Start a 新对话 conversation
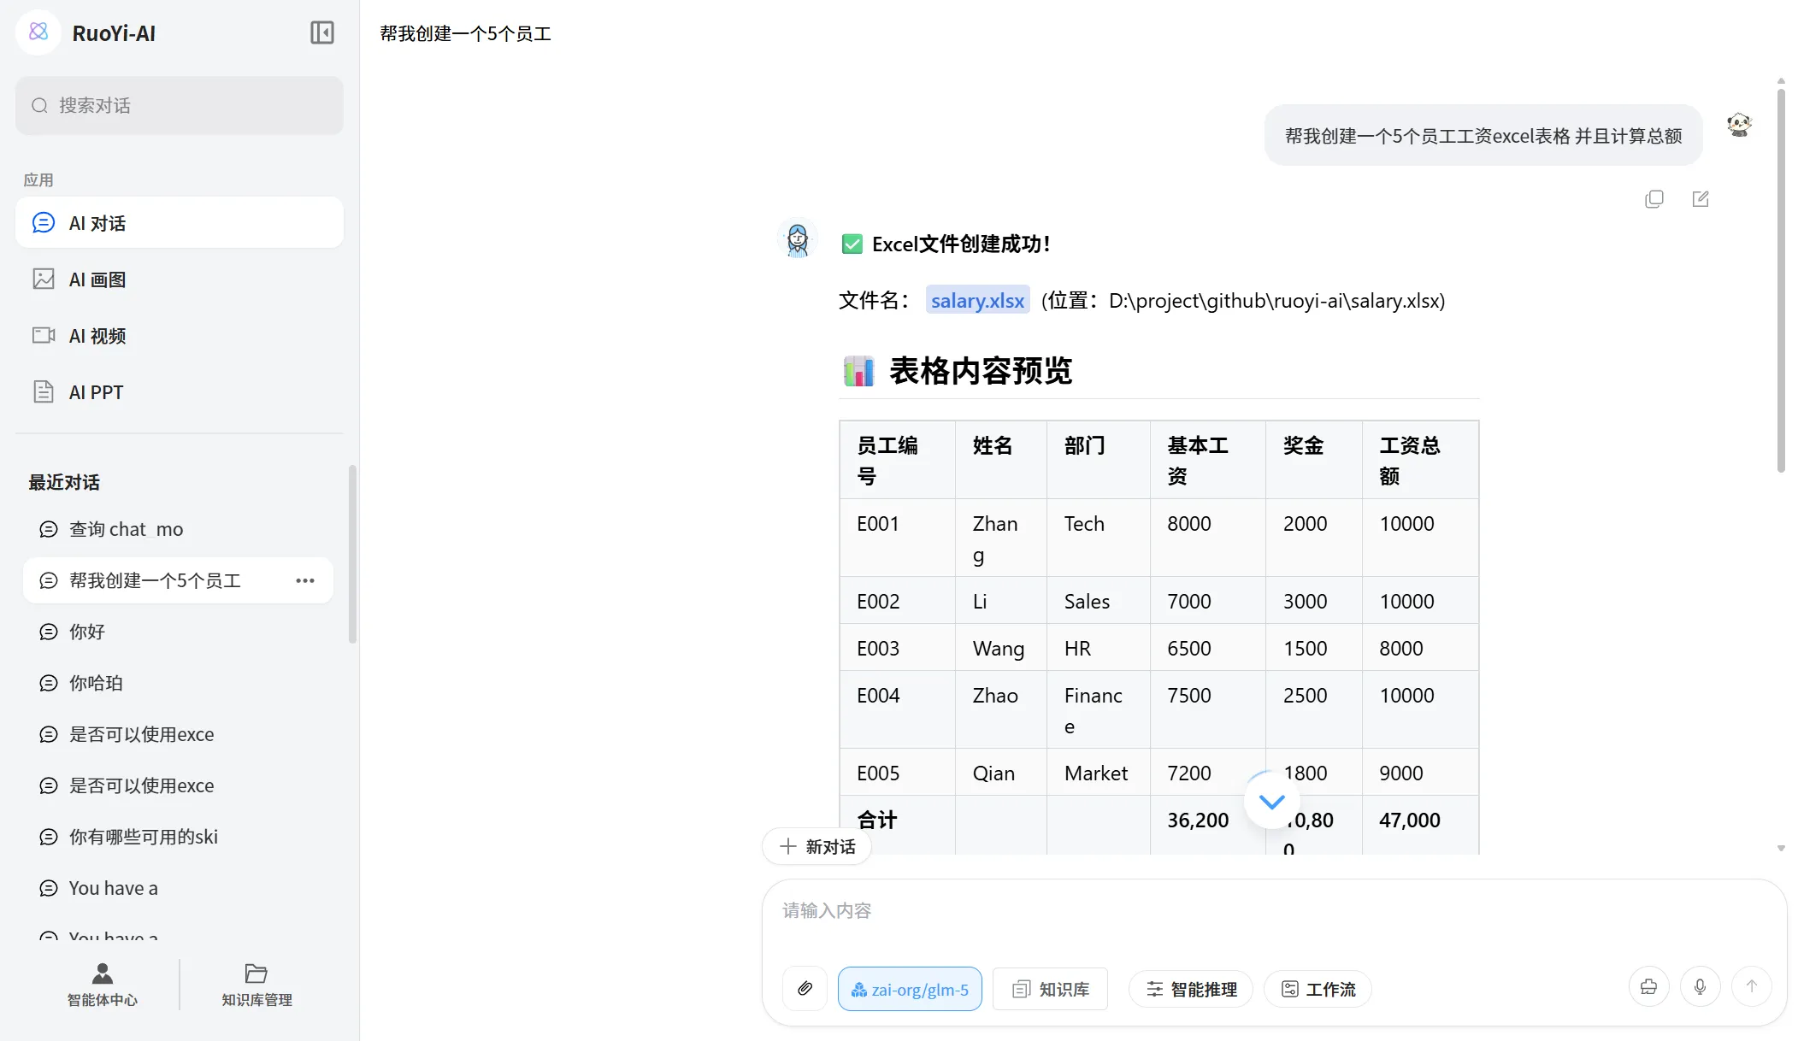This screenshot has width=1798, height=1041. 816,846
